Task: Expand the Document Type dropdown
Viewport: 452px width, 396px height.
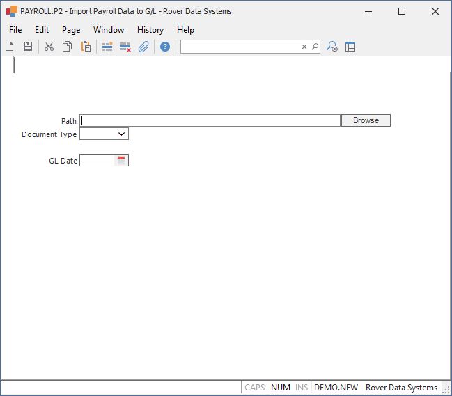Action: click(x=121, y=134)
